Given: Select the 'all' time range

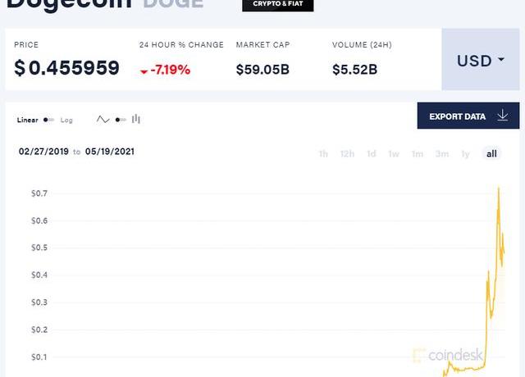Looking at the screenshot, I should 491,153.
